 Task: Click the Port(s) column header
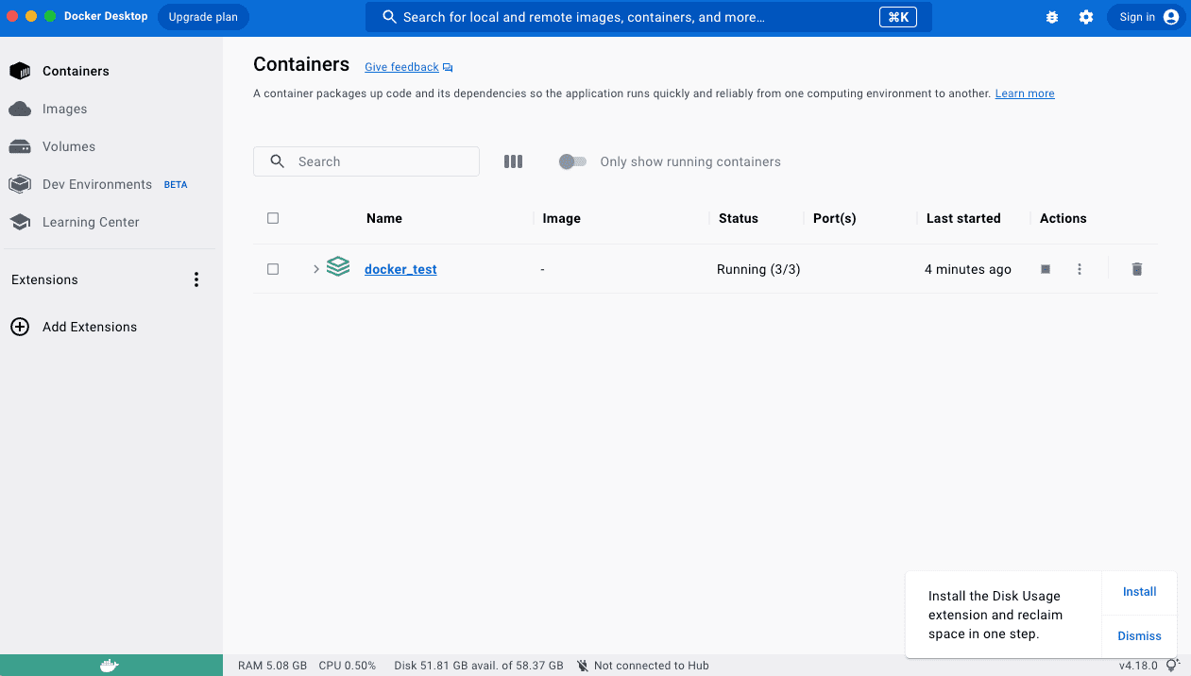(x=835, y=218)
